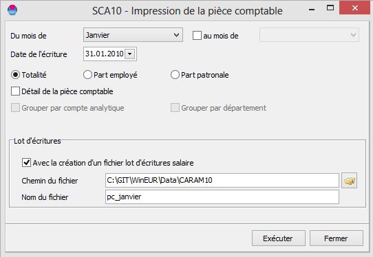
Task: Focus the Chemin du fichier text field
Action: [x=222, y=180]
